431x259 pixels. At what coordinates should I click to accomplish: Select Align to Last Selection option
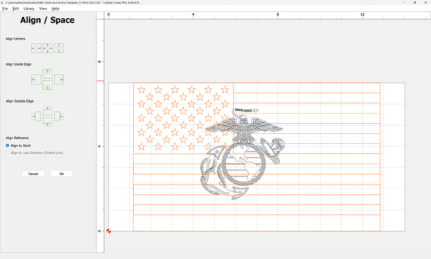pyautogui.click(x=7, y=152)
